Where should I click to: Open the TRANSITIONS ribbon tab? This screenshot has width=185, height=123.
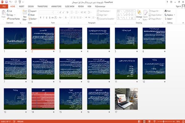43,6
